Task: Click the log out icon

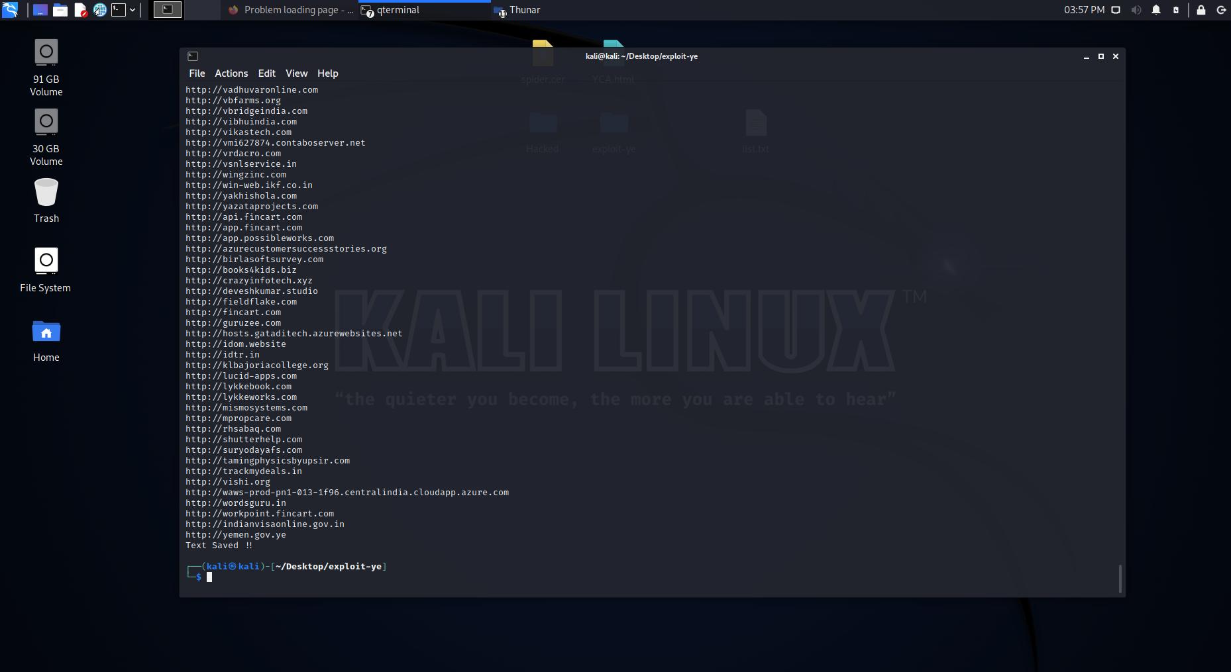Action: point(1221,10)
